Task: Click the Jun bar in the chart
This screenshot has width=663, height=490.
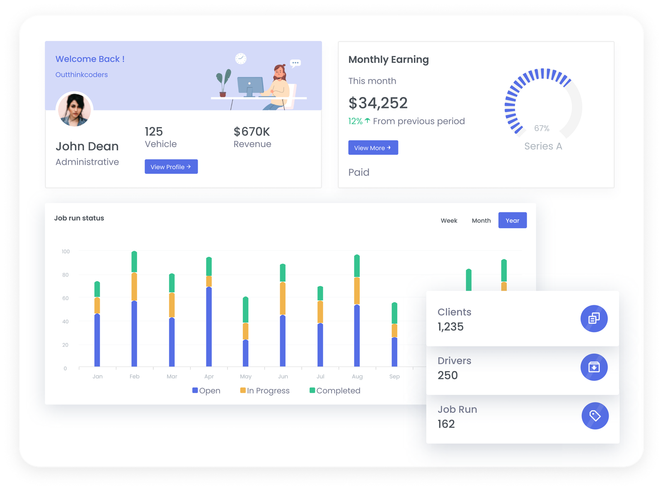Action: coord(283,315)
